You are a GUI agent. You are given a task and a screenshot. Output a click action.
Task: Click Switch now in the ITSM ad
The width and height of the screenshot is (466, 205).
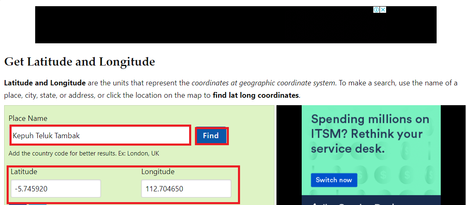[x=334, y=180]
